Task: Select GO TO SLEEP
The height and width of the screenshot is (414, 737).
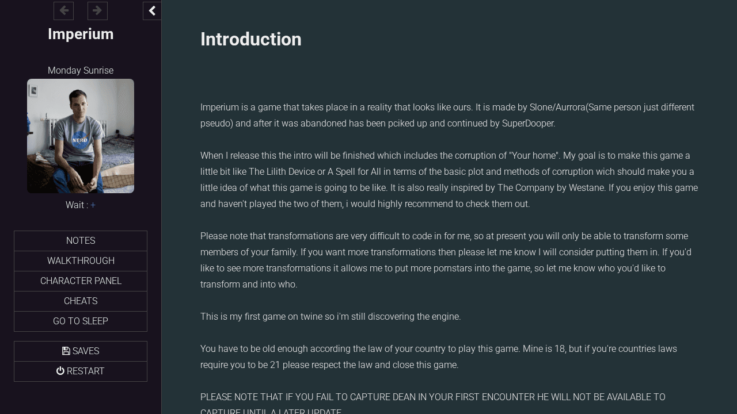Action: pos(81,321)
